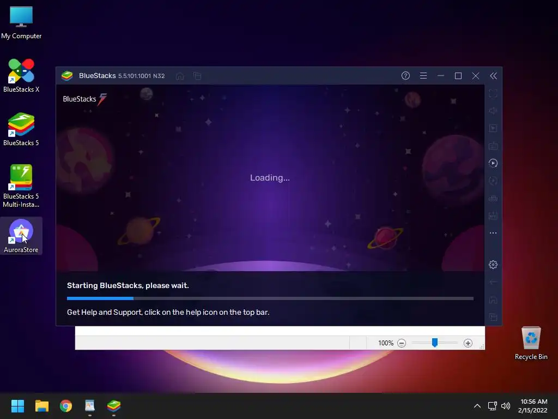The width and height of the screenshot is (558, 419).
Task: Click zoom out minus in background window
Action: click(x=402, y=343)
